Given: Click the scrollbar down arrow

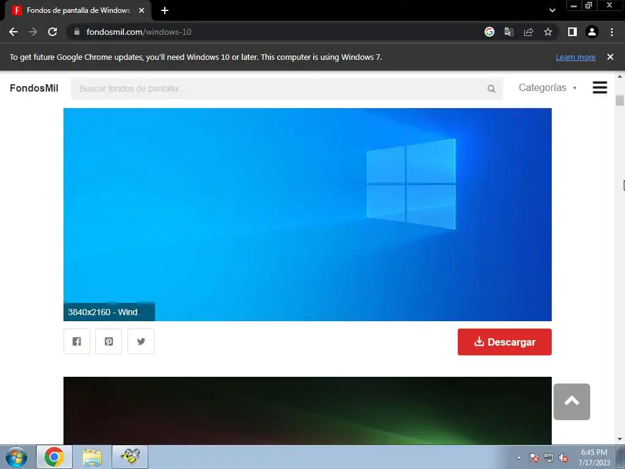Looking at the screenshot, I should coord(620,440).
